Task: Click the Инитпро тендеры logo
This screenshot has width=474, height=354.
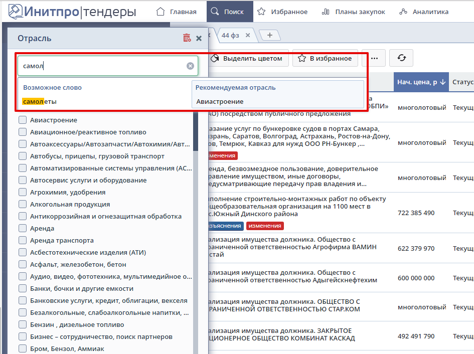Action: 73,11
